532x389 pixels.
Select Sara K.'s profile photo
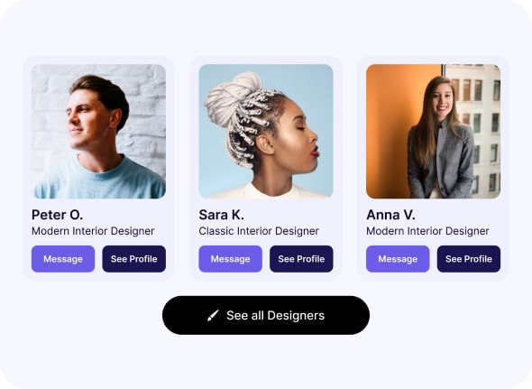point(266,131)
